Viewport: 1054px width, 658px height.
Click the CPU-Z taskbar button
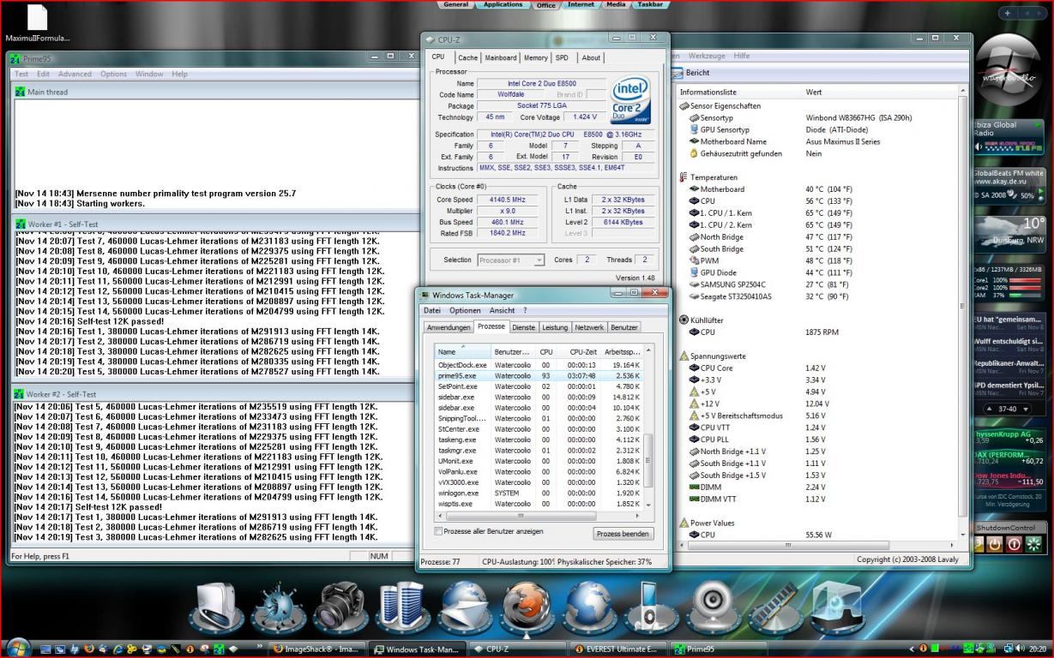(518, 649)
